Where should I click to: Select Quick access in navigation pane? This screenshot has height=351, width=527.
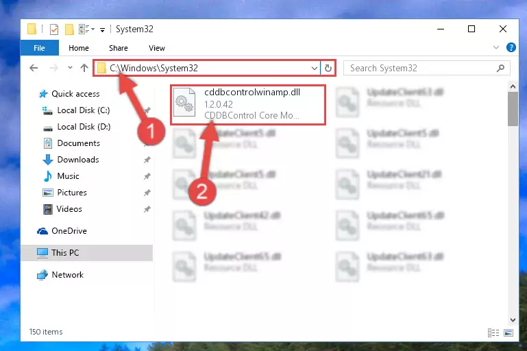click(x=69, y=94)
